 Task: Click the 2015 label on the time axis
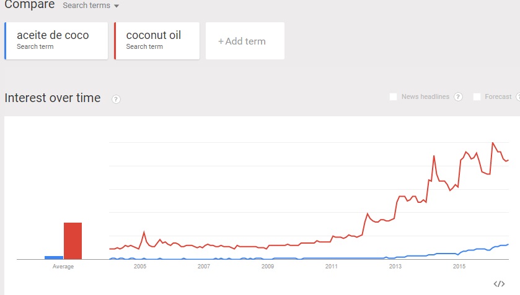pyautogui.click(x=459, y=267)
